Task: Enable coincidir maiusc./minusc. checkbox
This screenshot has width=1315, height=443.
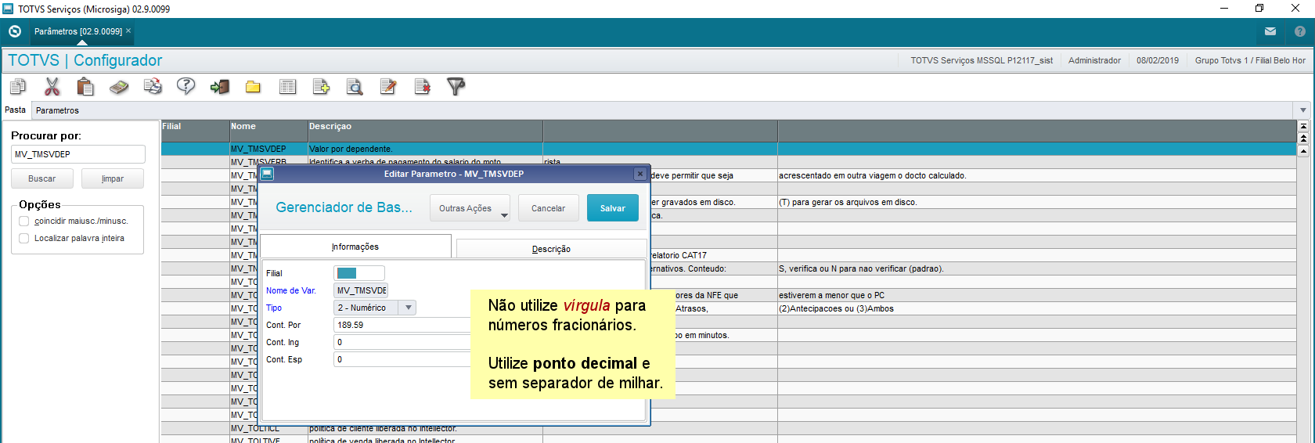Action: tap(23, 221)
